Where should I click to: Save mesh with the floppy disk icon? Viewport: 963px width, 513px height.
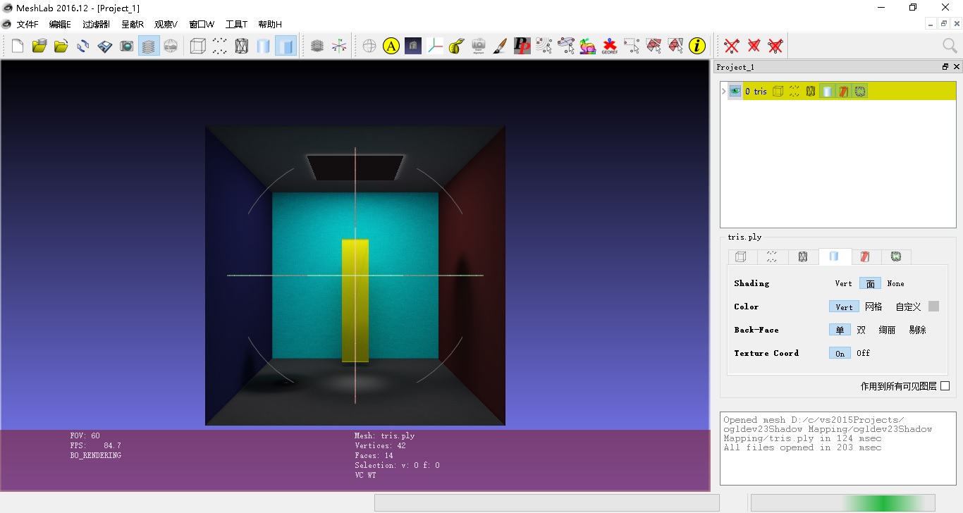point(105,47)
